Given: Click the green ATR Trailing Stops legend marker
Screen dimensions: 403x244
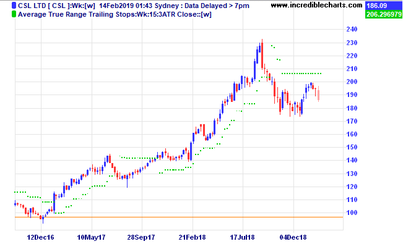Looking at the screenshot, I should (x=14, y=14).
